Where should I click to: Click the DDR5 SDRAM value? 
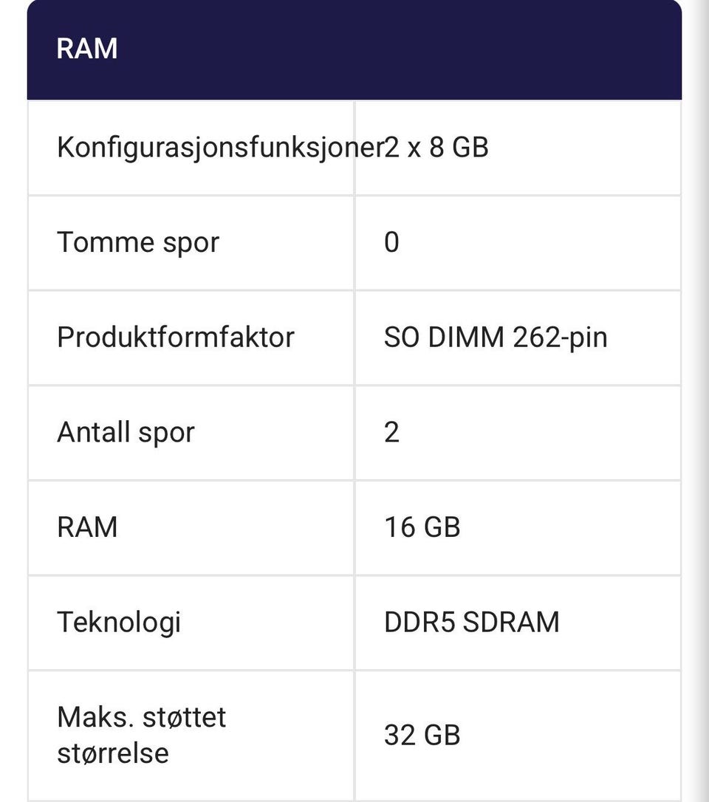[472, 623]
